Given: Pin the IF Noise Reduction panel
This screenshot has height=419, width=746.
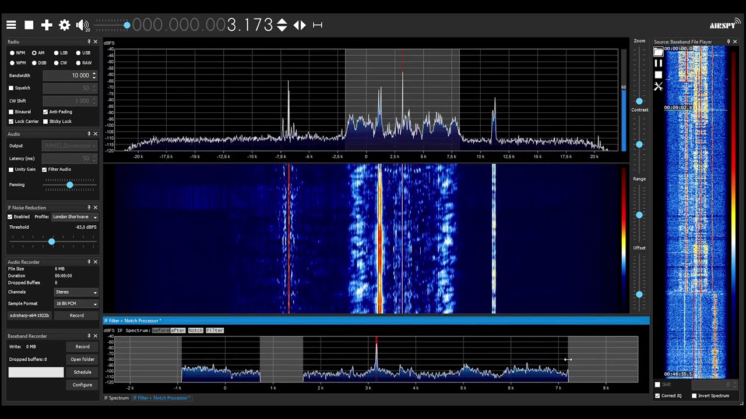Looking at the screenshot, I should tap(89, 207).
